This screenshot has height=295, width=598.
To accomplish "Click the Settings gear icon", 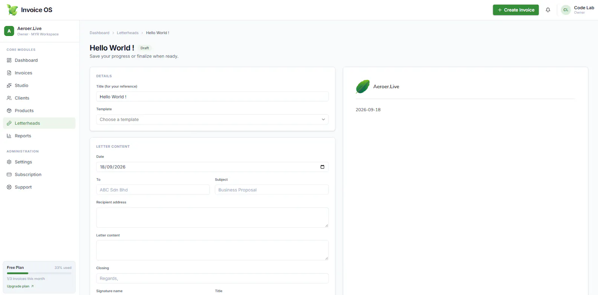I will click(9, 162).
